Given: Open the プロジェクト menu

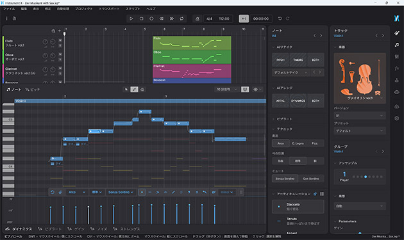Looking at the screenshot, I should tap(84, 9).
